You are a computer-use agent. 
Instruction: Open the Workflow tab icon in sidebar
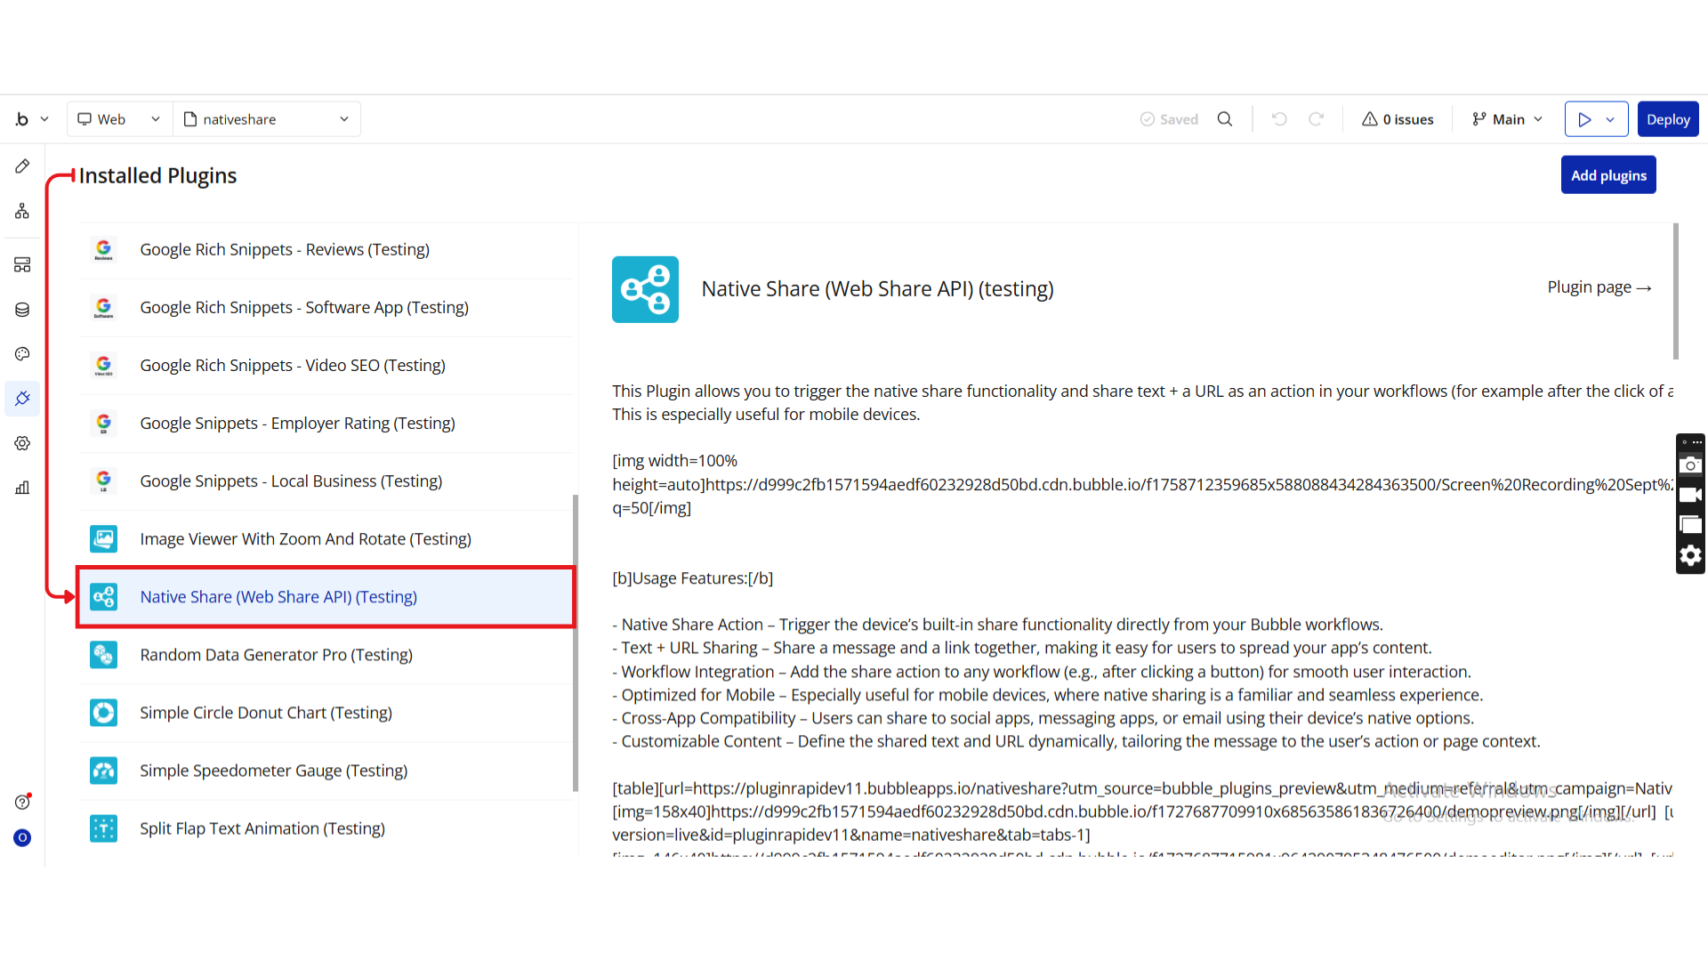click(x=22, y=211)
